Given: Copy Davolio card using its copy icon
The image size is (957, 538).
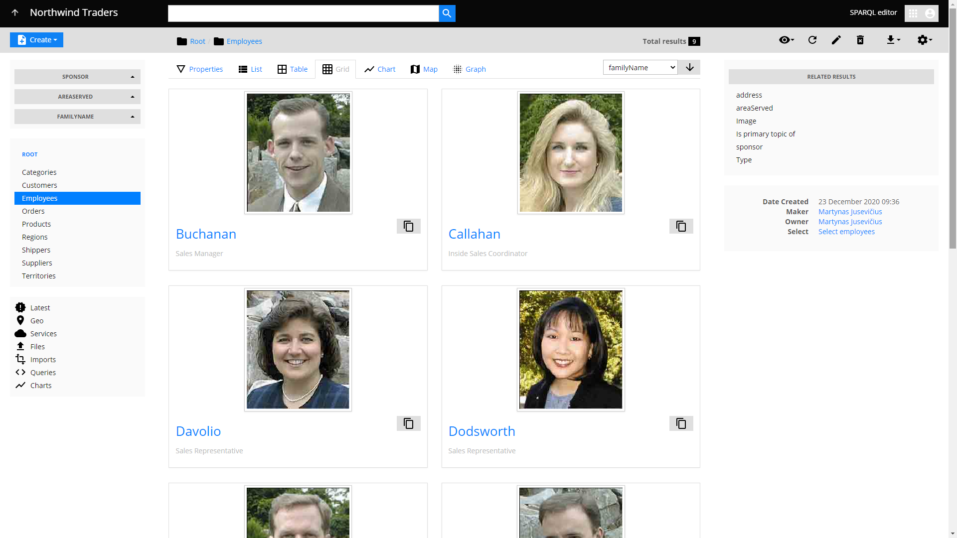Looking at the screenshot, I should [409, 423].
